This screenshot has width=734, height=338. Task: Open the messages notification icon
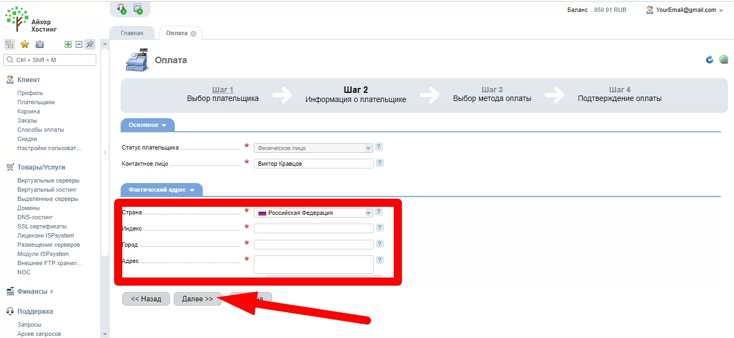tap(137, 8)
